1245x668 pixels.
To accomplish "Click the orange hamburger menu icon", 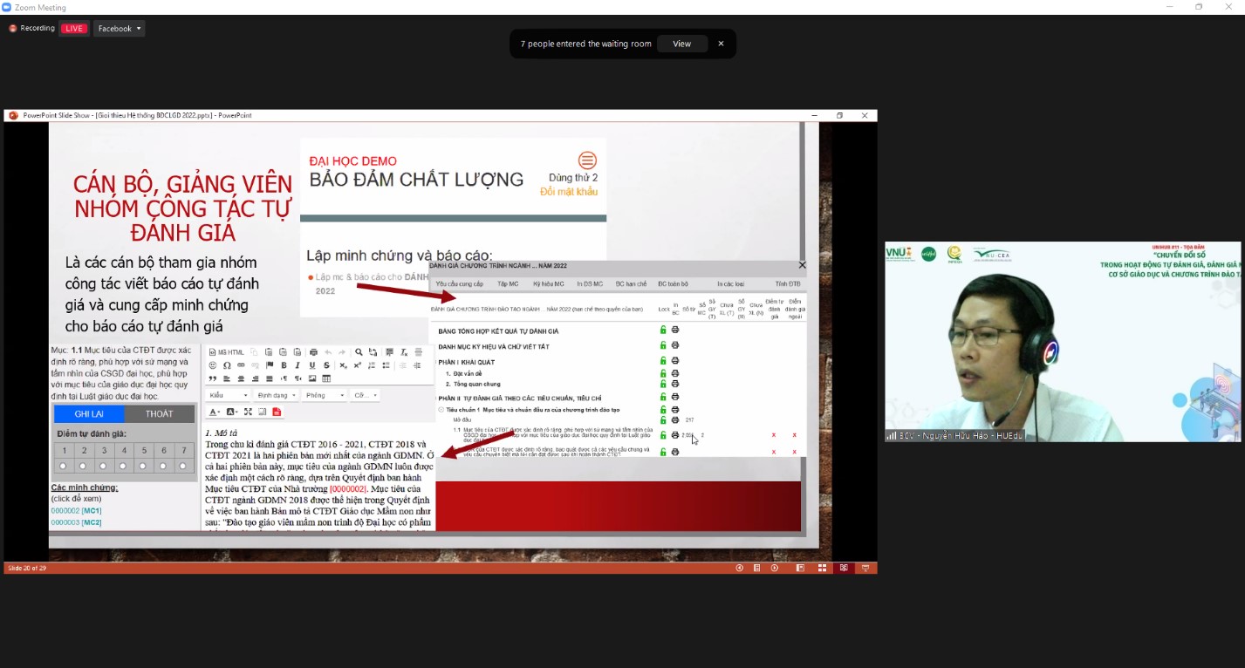I will pos(587,160).
